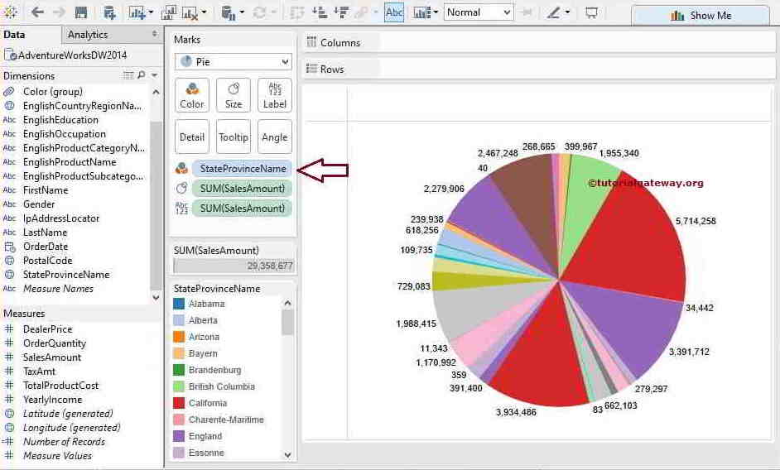Open the Color card in Marks
780x470 pixels.
coord(192,95)
